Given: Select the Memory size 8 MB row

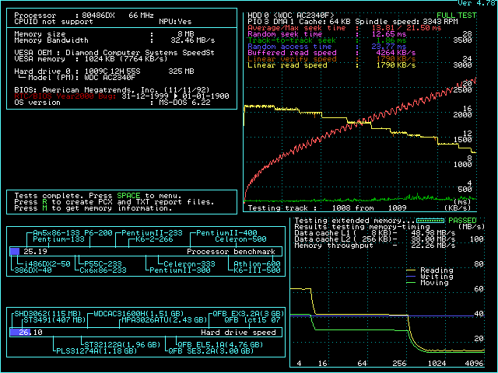Looking at the screenshot, I should (104, 34).
